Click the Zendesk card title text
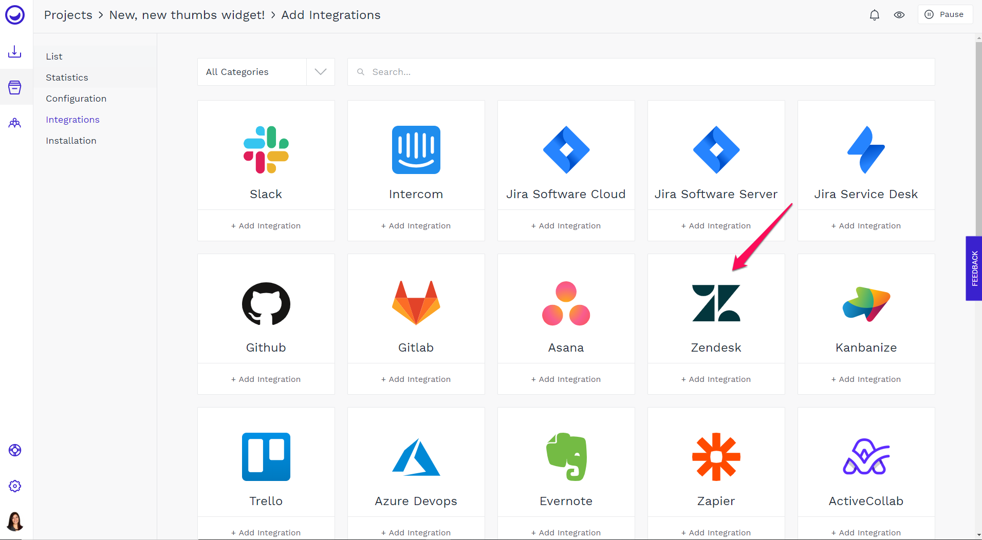The height and width of the screenshot is (540, 982). click(x=716, y=348)
